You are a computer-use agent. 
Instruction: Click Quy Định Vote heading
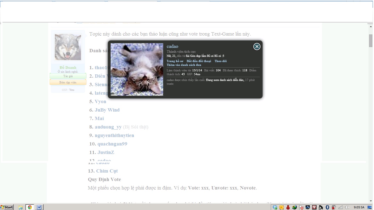pyautogui.click(x=104, y=179)
